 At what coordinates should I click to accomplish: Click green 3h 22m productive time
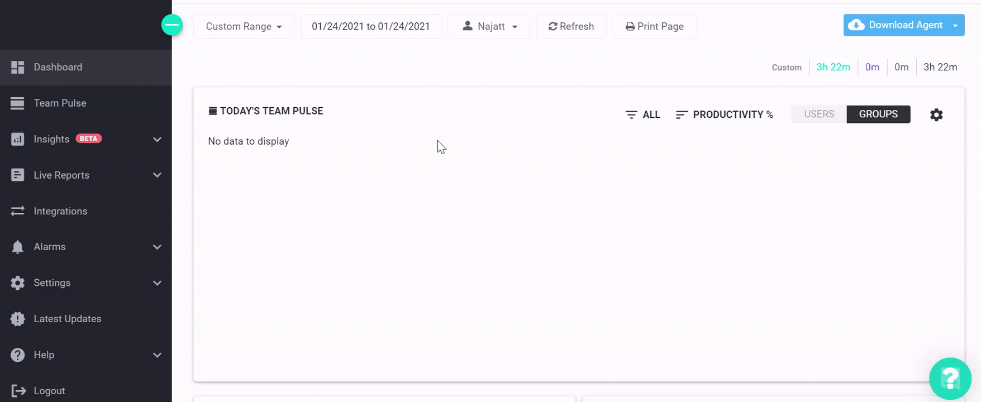click(x=833, y=67)
